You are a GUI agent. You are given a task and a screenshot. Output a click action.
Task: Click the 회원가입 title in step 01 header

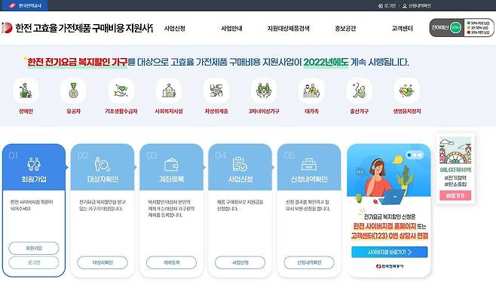[x=34, y=179]
